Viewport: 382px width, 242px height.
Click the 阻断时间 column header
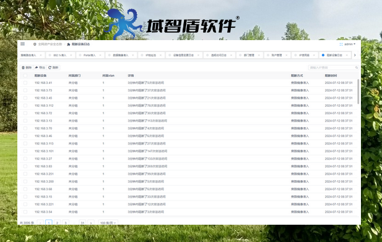click(x=331, y=75)
